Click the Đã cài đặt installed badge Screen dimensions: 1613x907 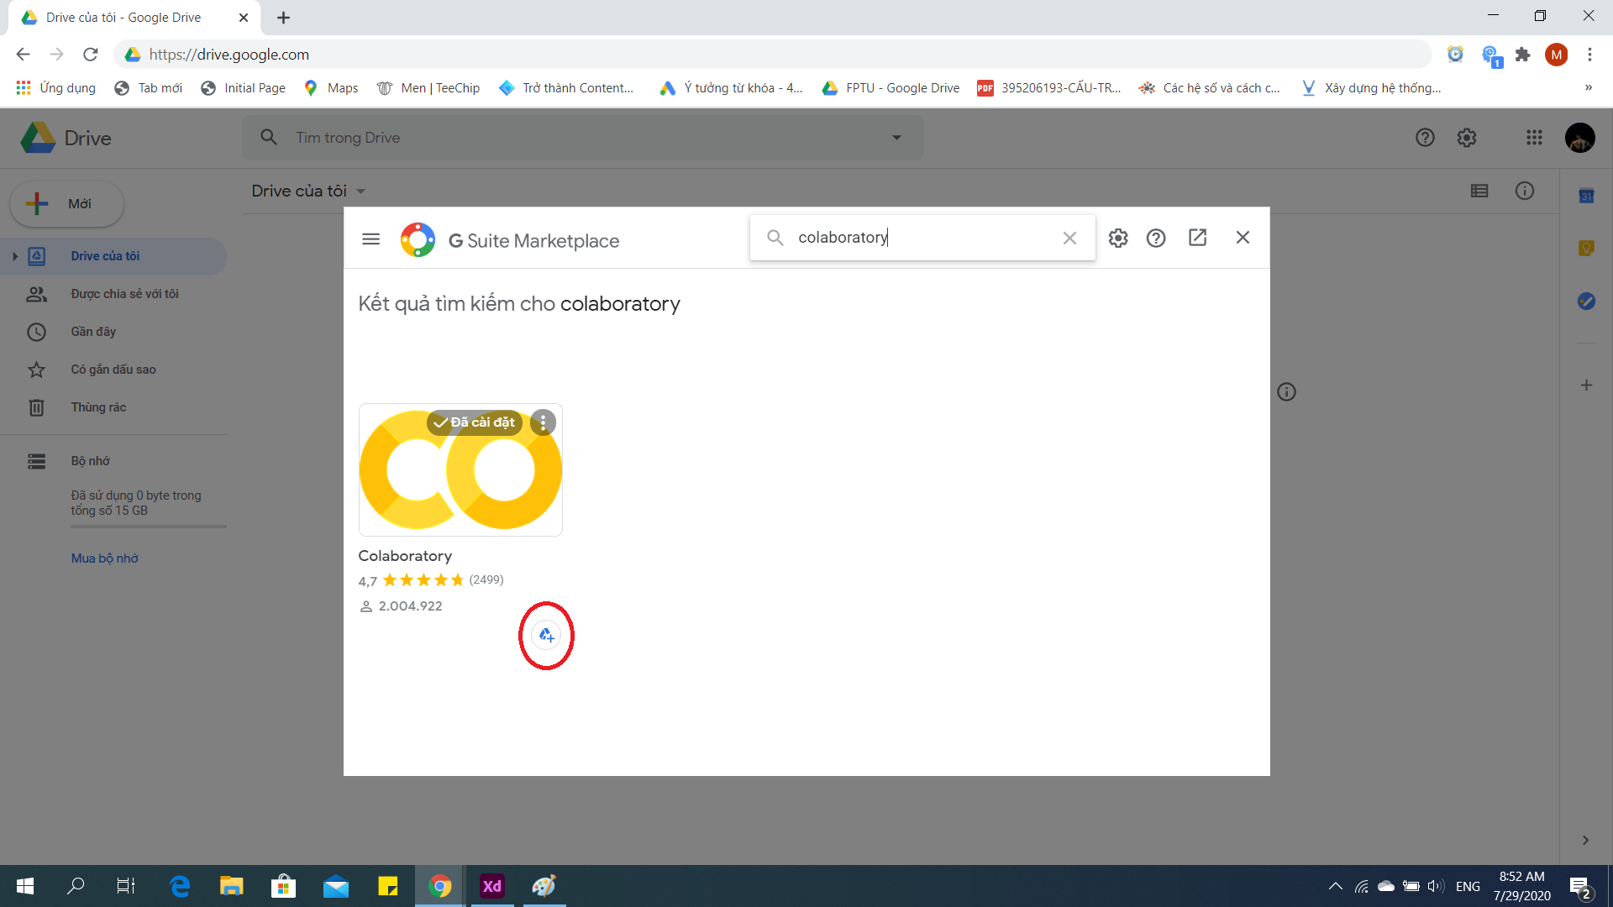(475, 422)
